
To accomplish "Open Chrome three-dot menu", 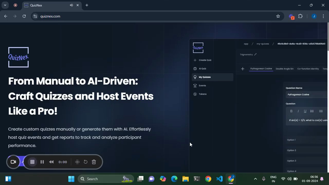I will click(323, 16).
